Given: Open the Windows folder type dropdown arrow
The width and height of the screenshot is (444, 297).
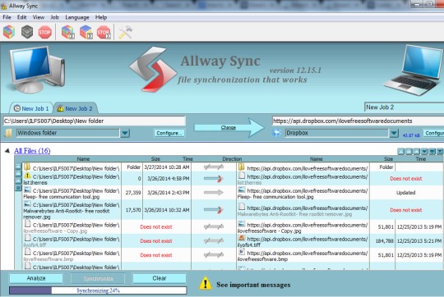Looking at the screenshot, I should pyautogui.click(x=125, y=133).
